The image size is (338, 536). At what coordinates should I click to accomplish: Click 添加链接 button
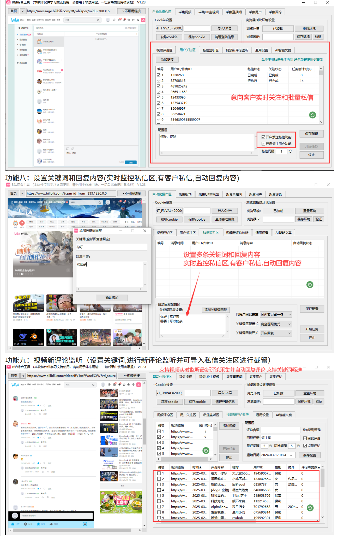click(167, 59)
